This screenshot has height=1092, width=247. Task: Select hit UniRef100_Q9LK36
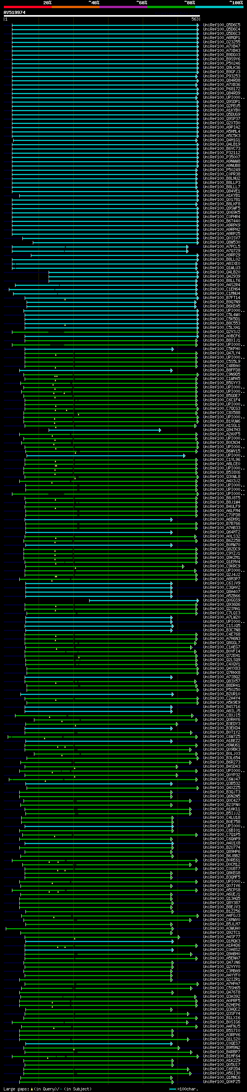[x=222, y=67]
